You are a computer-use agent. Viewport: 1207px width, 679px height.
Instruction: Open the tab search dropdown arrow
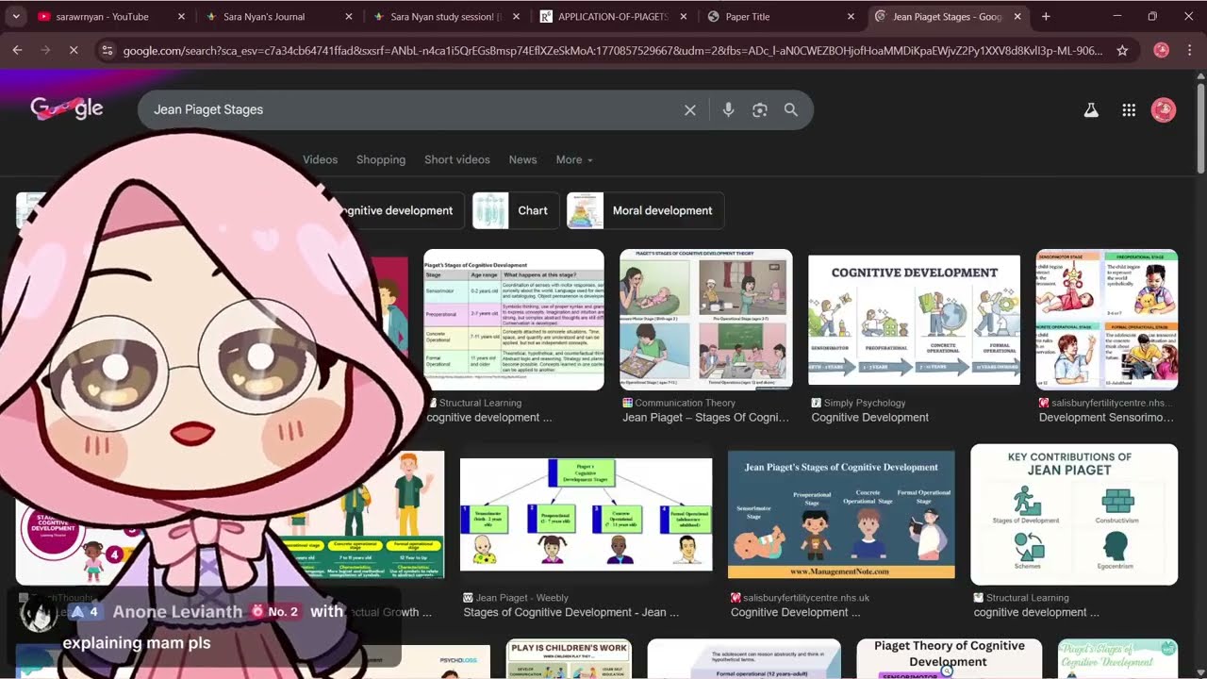(x=16, y=16)
